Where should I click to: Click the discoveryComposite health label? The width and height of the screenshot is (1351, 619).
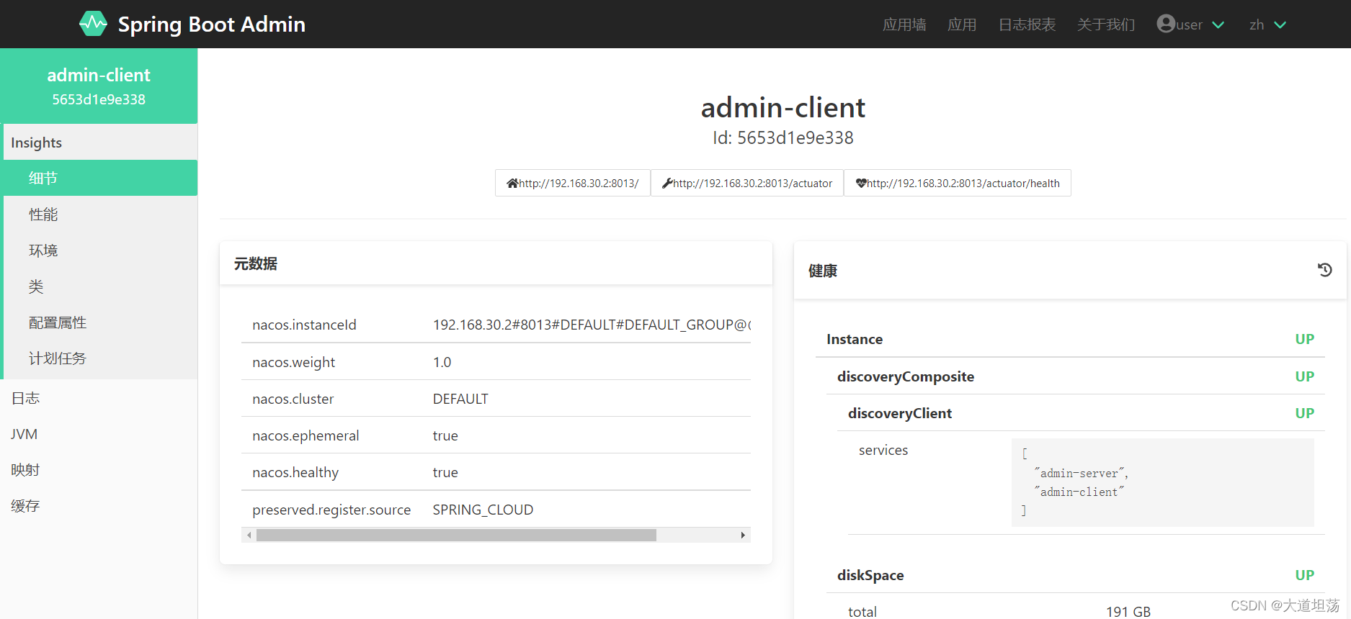click(x=906, y=376)
